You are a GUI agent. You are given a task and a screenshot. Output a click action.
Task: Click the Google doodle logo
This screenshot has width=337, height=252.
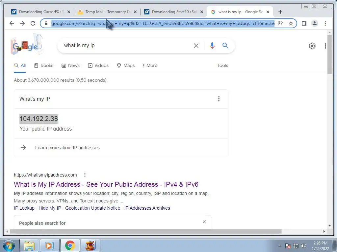coord(27,45)
